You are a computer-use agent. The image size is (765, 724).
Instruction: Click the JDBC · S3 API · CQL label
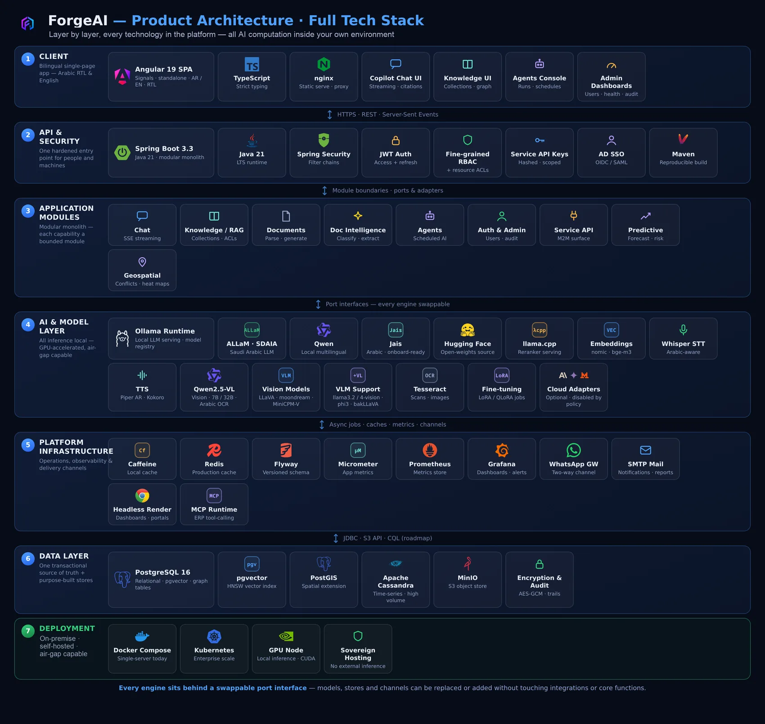pyautogui.click(x=388, y=538)
